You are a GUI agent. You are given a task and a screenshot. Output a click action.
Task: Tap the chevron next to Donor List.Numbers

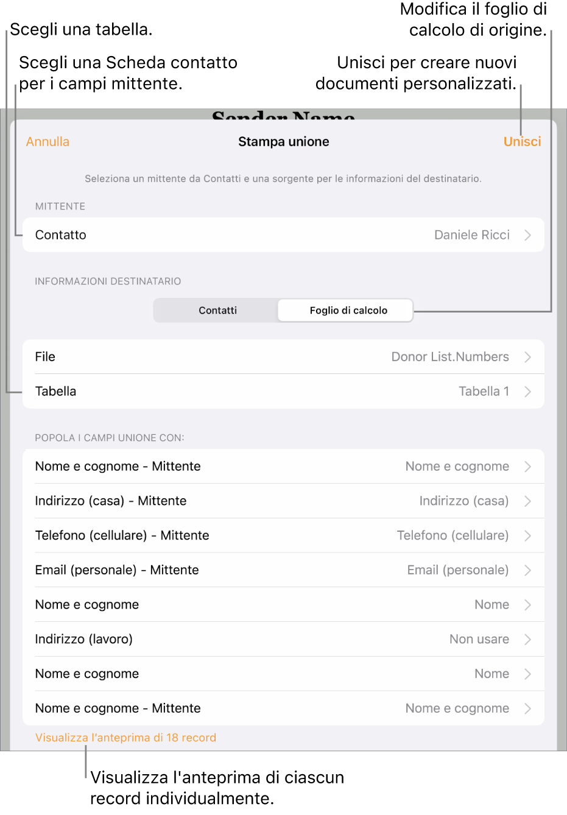[527, 357]
